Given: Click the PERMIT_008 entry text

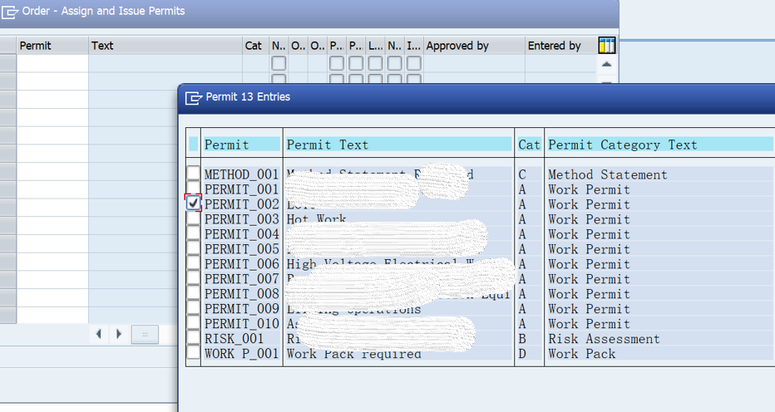Looking at the screenshot, I should pos(242,293).
